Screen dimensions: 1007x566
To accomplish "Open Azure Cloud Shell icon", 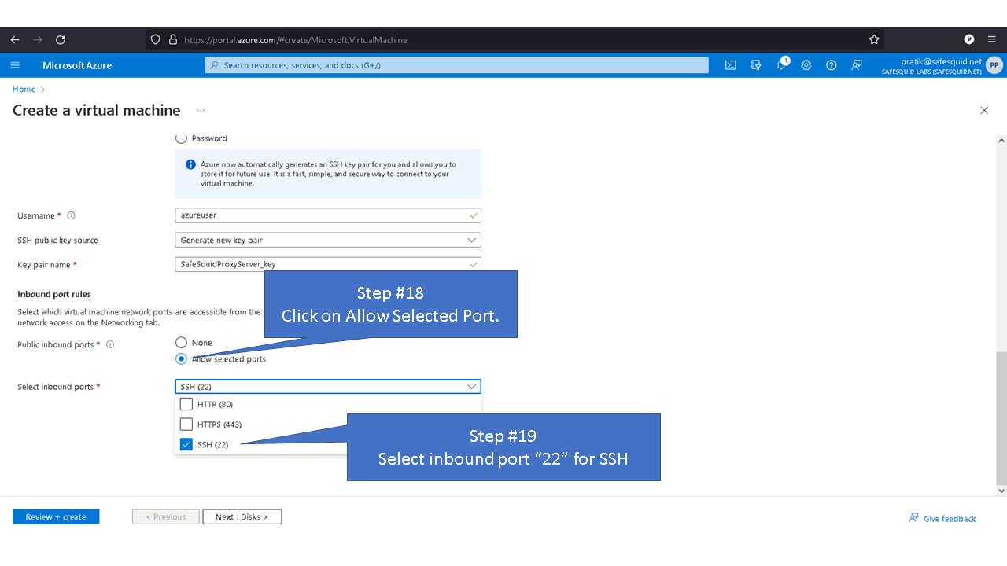I will [x=730, y=65].
